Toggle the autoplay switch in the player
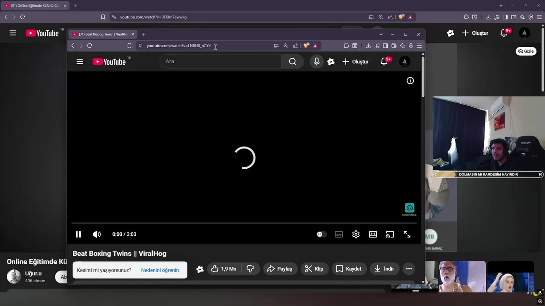This screenshot has width=545, height=306. tap(321, 234)
